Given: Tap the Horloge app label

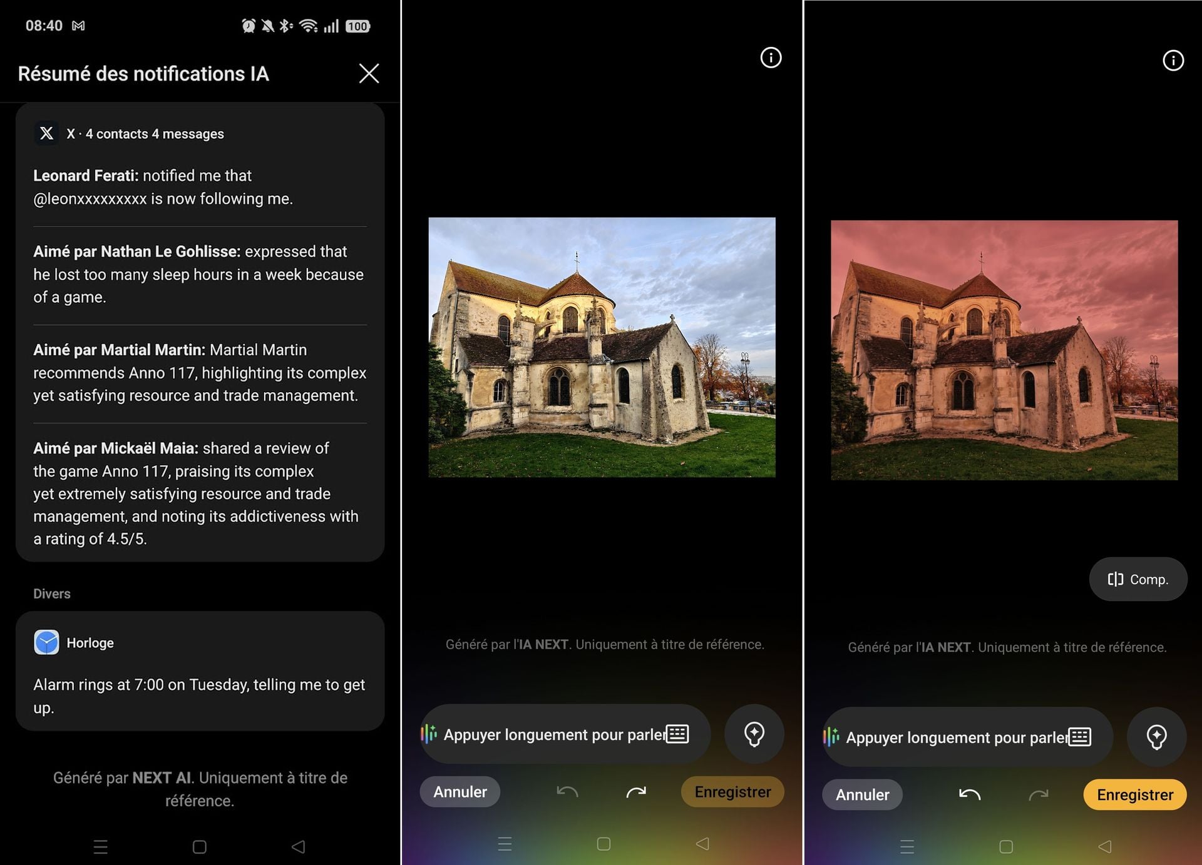Looking at the screenshot, I should click(x=90, y=643).
